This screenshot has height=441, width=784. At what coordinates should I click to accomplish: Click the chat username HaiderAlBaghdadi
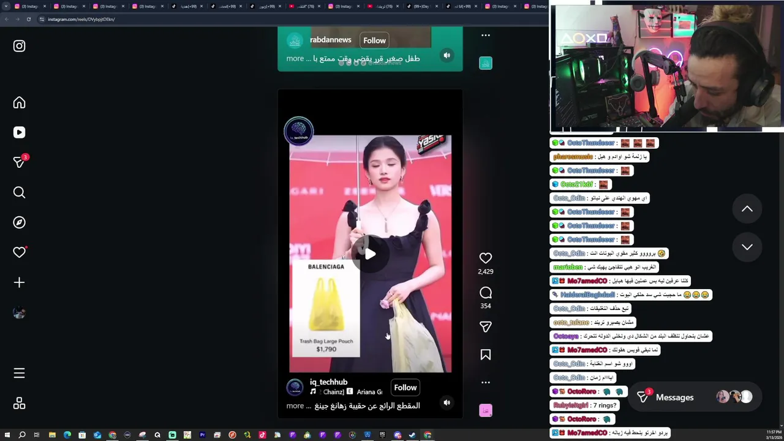coord(587,295)
